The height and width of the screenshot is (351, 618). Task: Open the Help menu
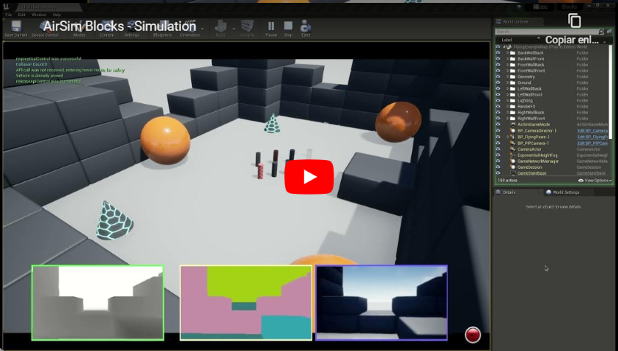click(56, 15)
